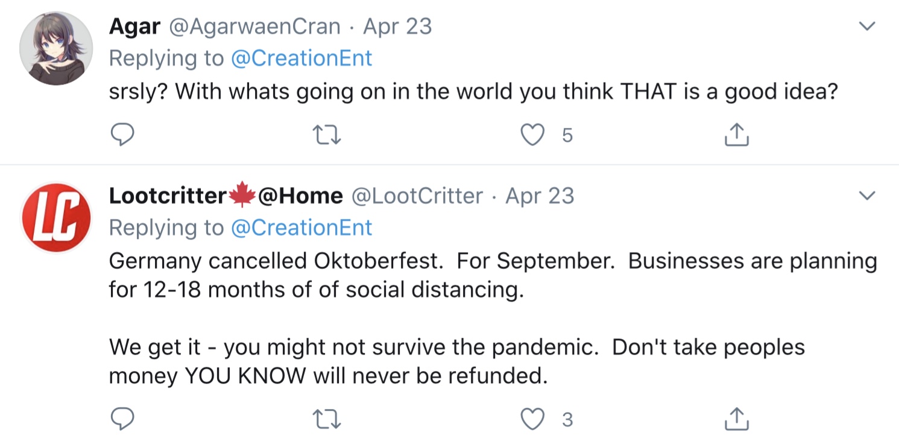Image resolution: width=899 pixels, height=444 pixels.
Task: Visit the Agar display name profile
Action: pos(134,27)
